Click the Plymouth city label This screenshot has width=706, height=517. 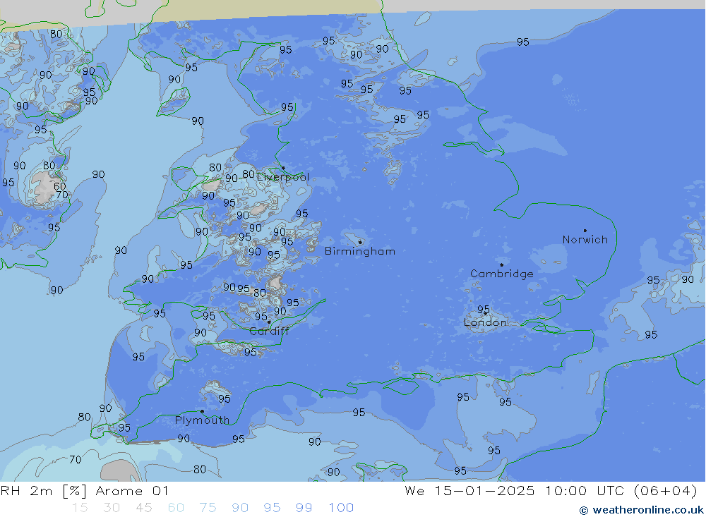tap(202, 420)
